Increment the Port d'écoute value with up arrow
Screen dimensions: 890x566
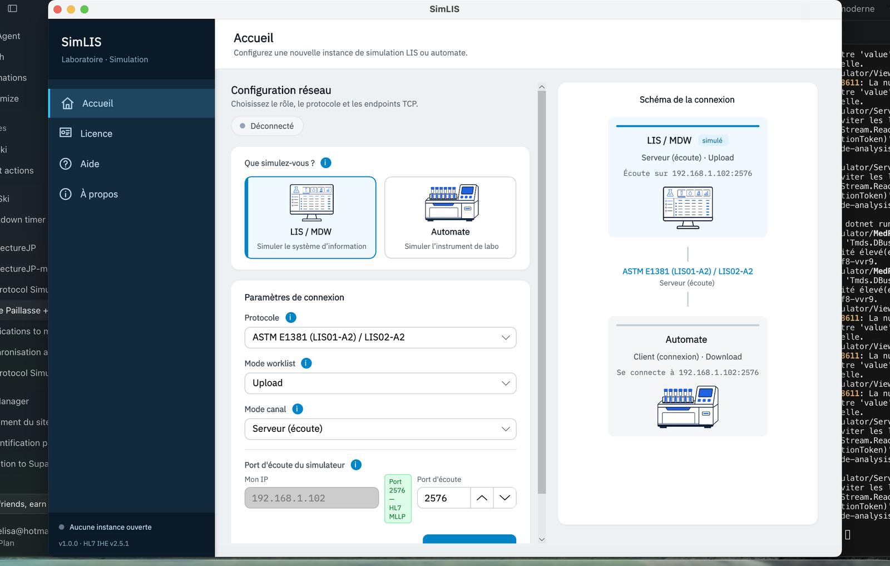click(482, 498)
